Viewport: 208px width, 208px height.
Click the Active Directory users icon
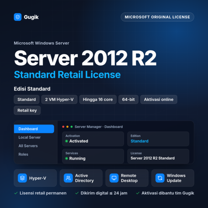click(68, 178)
